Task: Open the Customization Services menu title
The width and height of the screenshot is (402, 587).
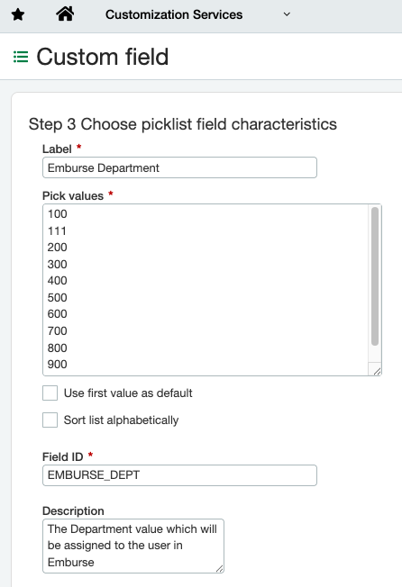Action: coord(174,14)
